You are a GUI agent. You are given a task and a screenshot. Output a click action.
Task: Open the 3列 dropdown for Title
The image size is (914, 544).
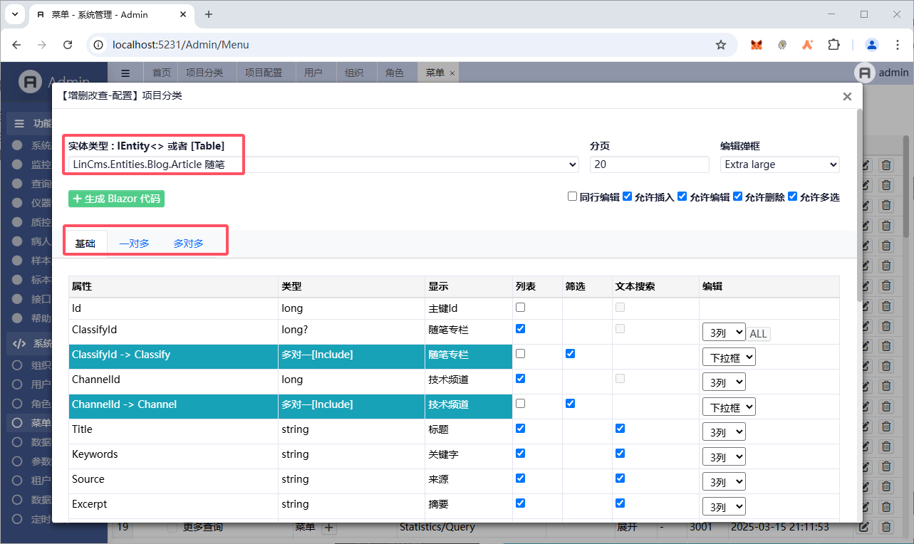pos(724,431)
